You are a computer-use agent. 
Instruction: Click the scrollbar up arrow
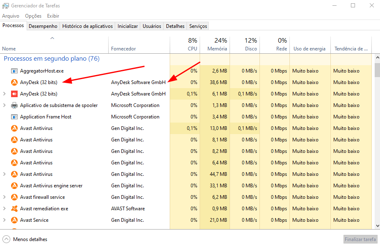tap(377, 58)
